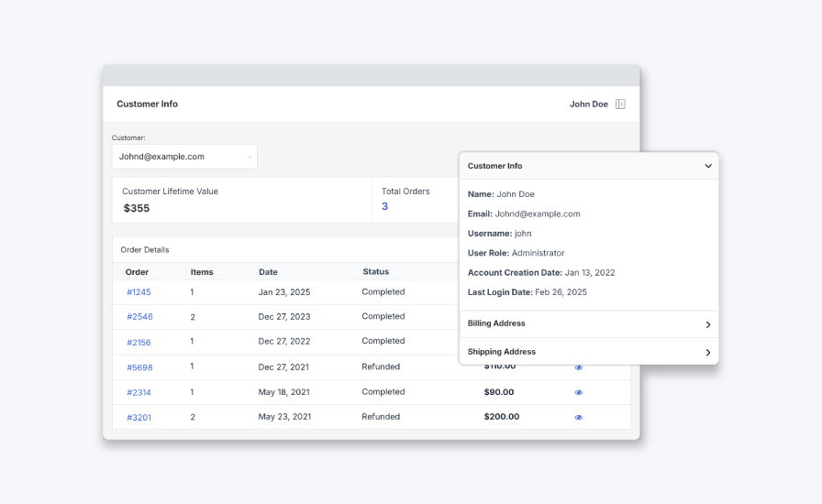Click the Status column header

pos(375,272)
